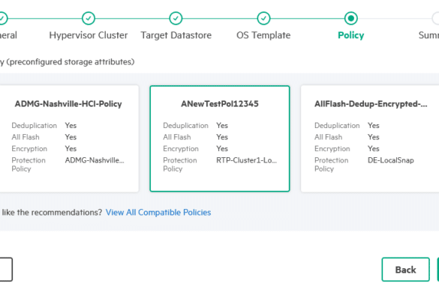This screenshot has height=292, width=439.
Task: Click the Hypervisor Cluster step checkmark circle
Action: (x=89, y=19)
